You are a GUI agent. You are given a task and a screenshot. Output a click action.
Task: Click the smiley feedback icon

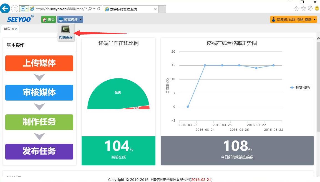[317, 9]
